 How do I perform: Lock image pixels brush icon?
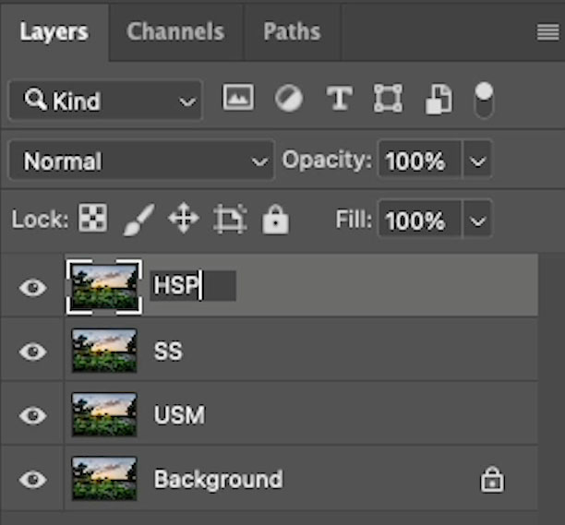pyautogui.click(x=138, y=220)
